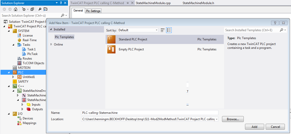Click the Standard PLC Project template icon
This screenshot has width=291, height=134.
click(x=111, y=39)
